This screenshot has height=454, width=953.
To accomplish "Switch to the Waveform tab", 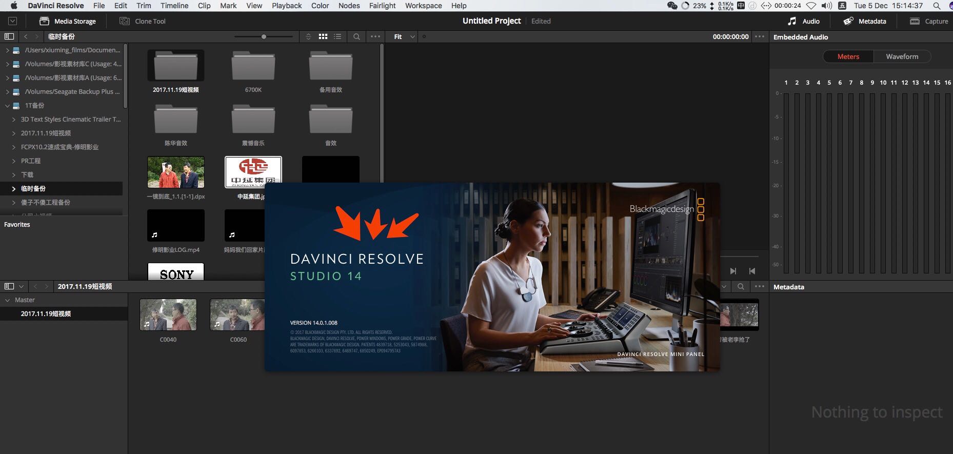I will [x=902, y=56].
